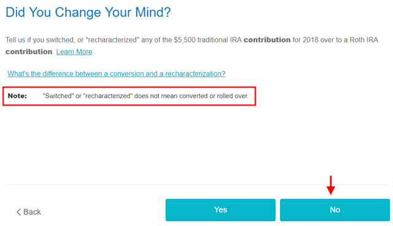The image size is (393, 226).
Task: Click the left chevron beside Back
Action: [18, 212]
